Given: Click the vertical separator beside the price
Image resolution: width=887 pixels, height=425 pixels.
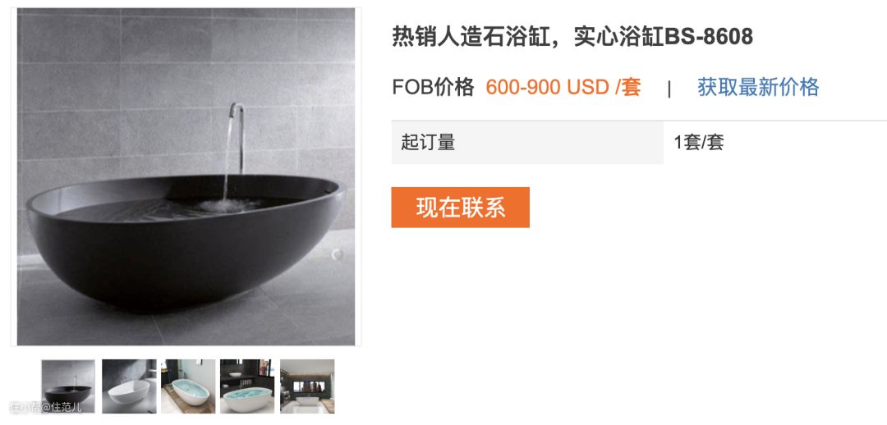Looking at the screenshot, I should click(x=669, y=88).
